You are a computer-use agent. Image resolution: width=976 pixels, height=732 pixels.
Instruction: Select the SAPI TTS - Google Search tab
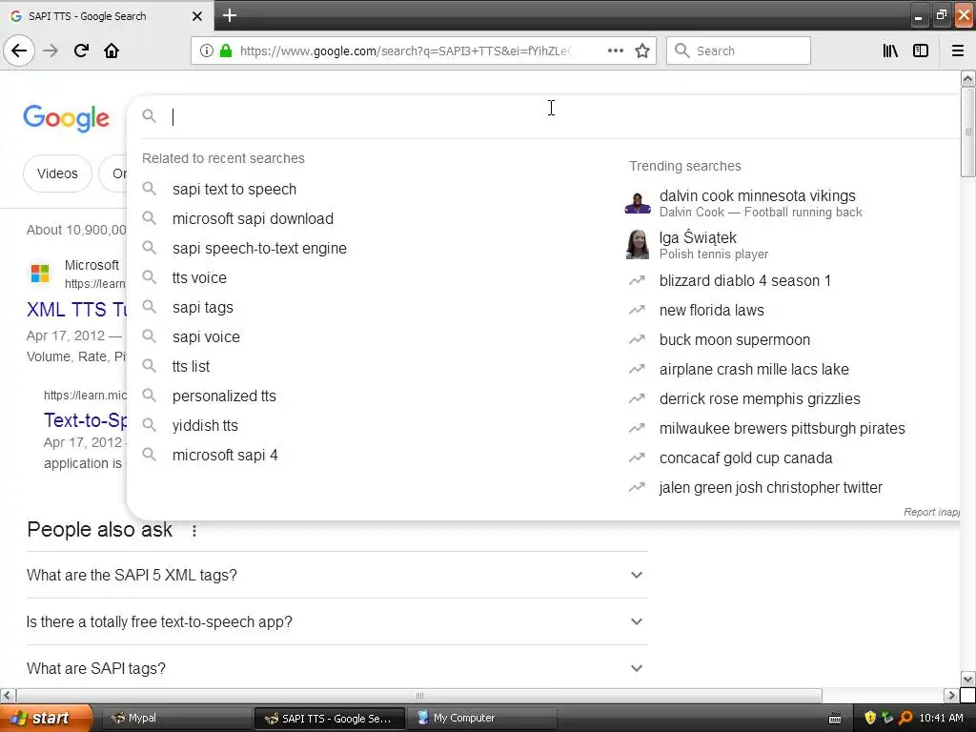point(107,16)
